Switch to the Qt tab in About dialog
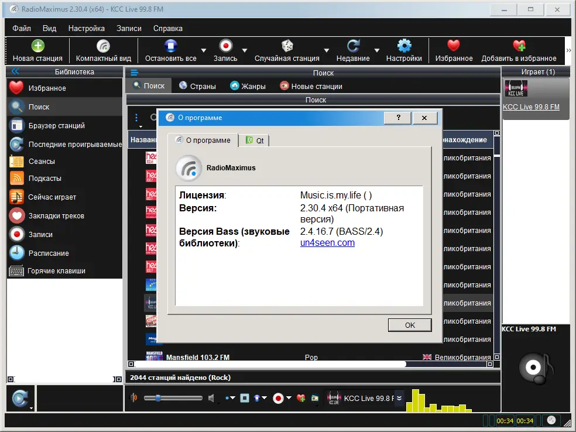This screenshot has height=432, width=576. coord(255,140)
